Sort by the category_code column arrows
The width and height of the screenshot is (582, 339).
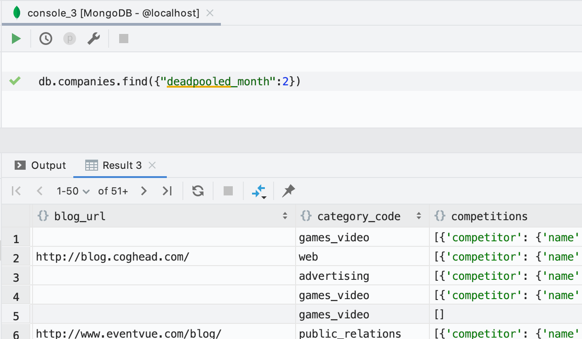[418, 216]
